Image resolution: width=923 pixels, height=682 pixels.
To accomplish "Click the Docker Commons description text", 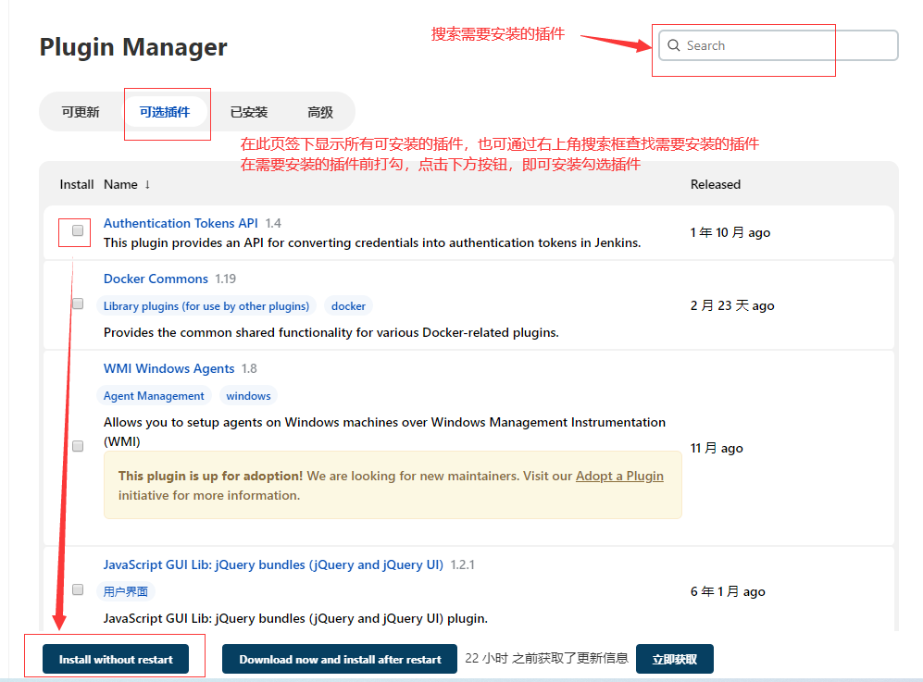I will [x=331, y=333].
